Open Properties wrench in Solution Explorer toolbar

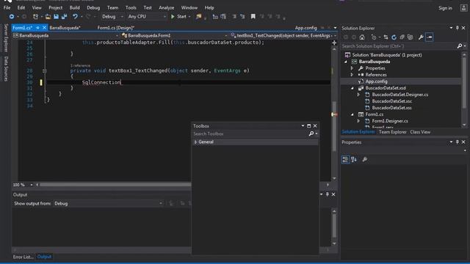pos(421,37)
